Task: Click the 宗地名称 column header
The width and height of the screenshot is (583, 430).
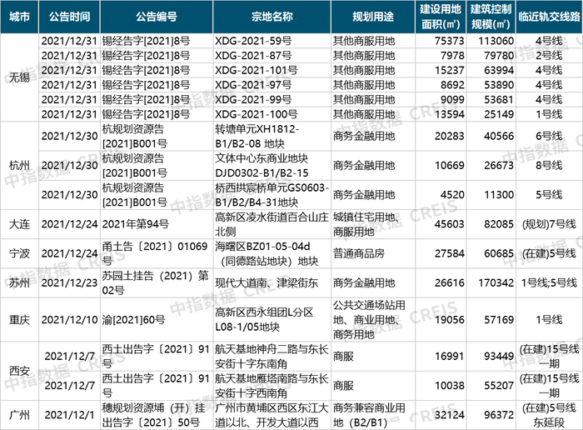Action: tap(272, 17)
